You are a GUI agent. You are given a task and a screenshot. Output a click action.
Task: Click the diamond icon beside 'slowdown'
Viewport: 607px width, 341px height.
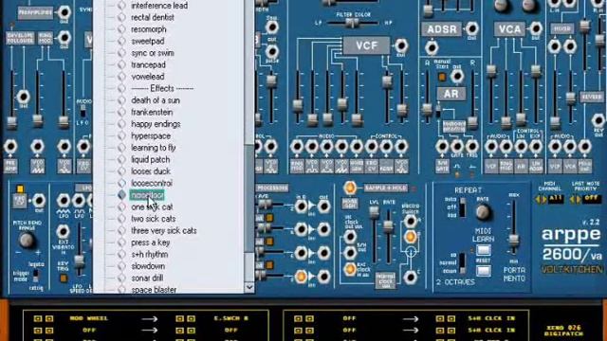click(121, 266)
